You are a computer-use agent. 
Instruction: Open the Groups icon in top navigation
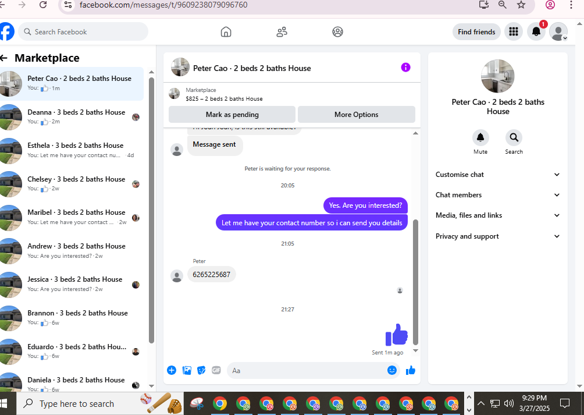coord(337,32)
